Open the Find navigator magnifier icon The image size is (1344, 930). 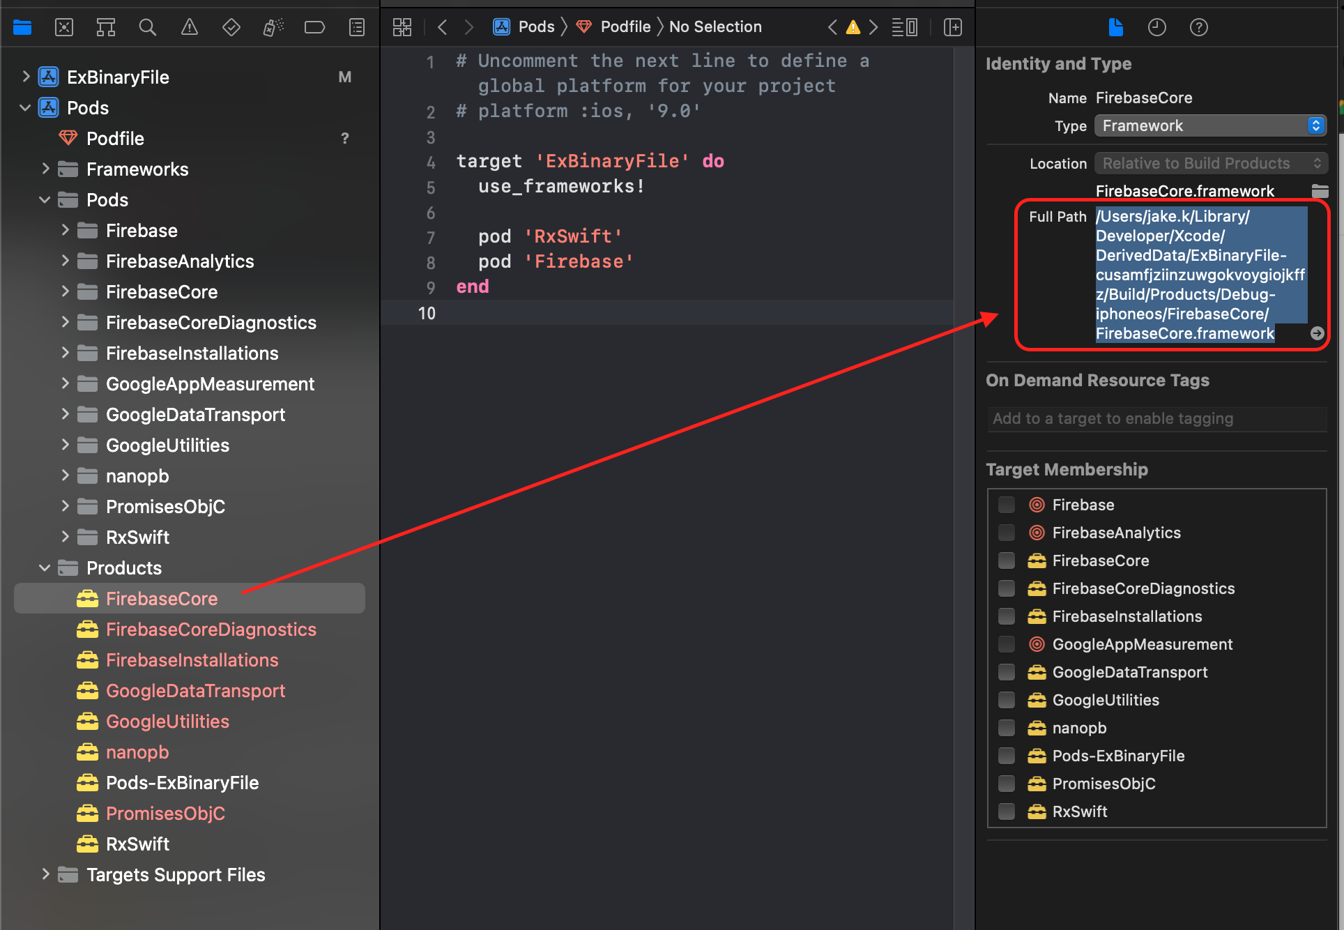[x=147, y=27]
